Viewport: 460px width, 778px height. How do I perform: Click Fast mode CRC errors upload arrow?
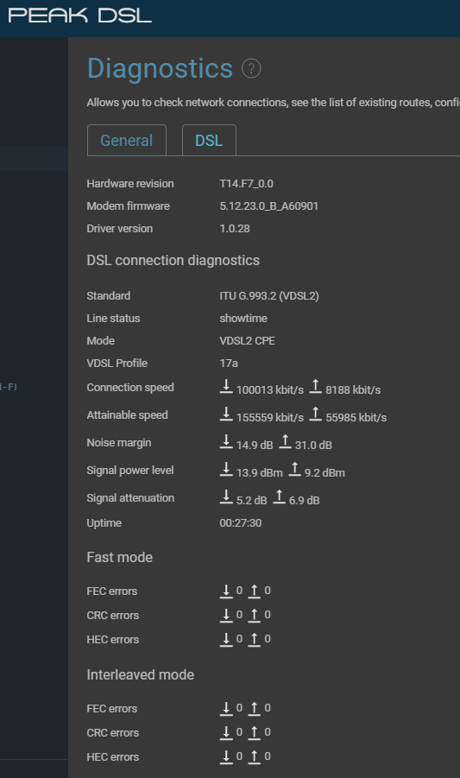(x=254, y=616)
